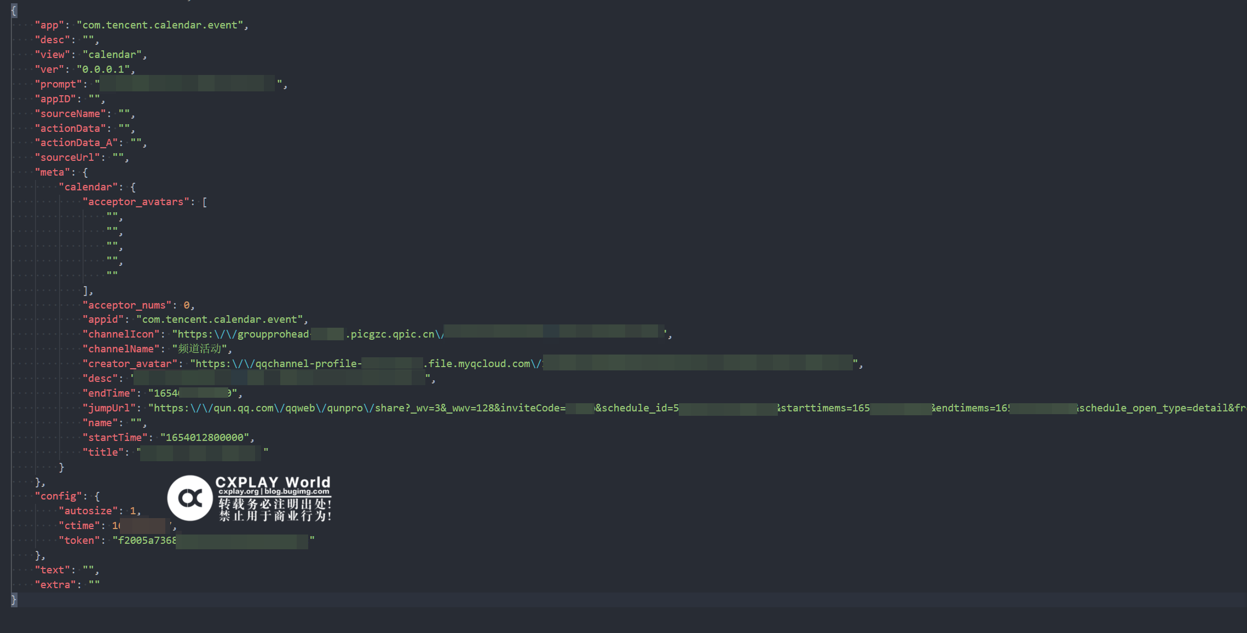Select the startTime value "1654012800000"
Image resolution: width=1247 pixels, height=633 pixels.
click(x=205, y=438)
